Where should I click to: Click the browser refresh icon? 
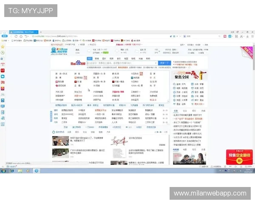coord(16,36)
